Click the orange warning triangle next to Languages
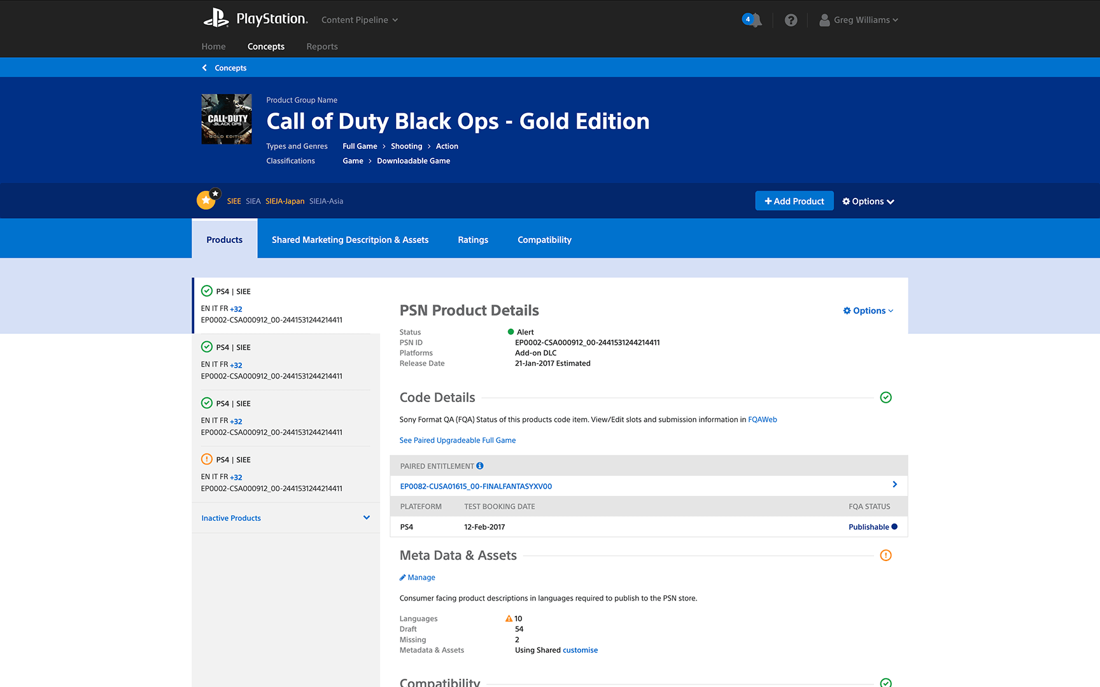This screenshot has width=1100, height=687. (509, 618)
